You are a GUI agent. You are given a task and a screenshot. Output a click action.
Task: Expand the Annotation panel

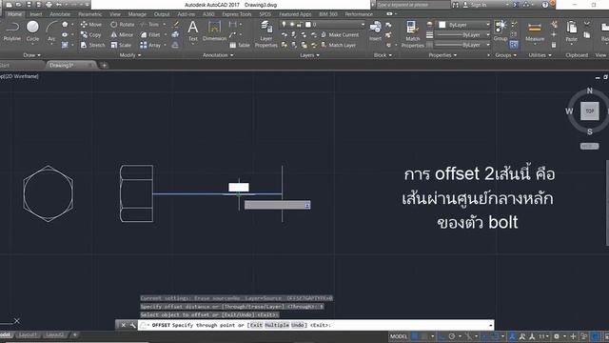pos(218,55)
